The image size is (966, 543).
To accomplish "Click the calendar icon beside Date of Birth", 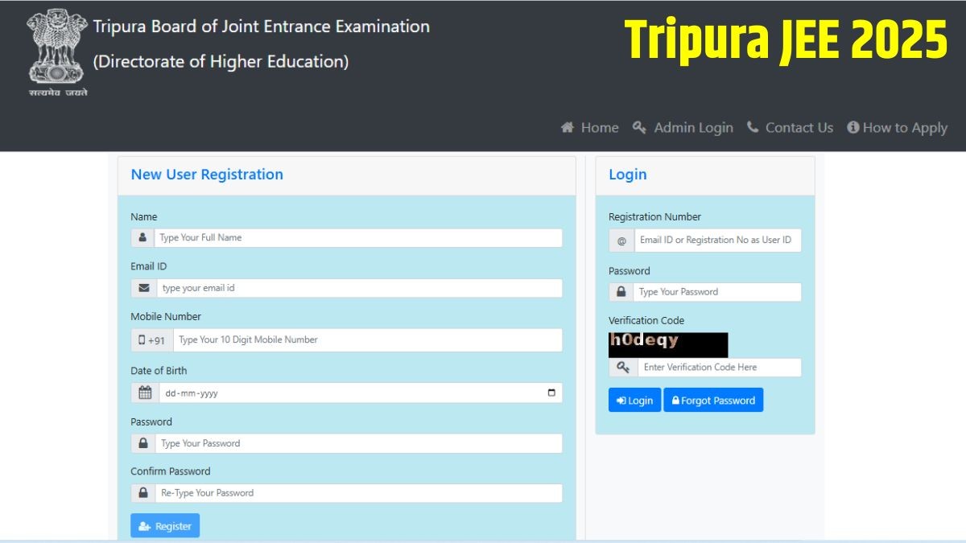I will tap(145, 393).
